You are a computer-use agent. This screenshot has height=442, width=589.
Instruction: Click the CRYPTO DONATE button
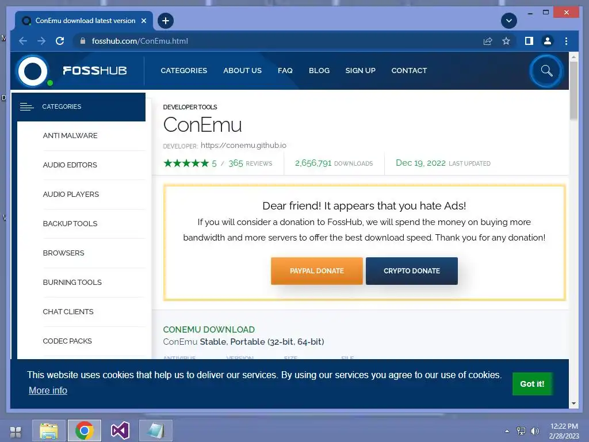[x=412, y=271]
